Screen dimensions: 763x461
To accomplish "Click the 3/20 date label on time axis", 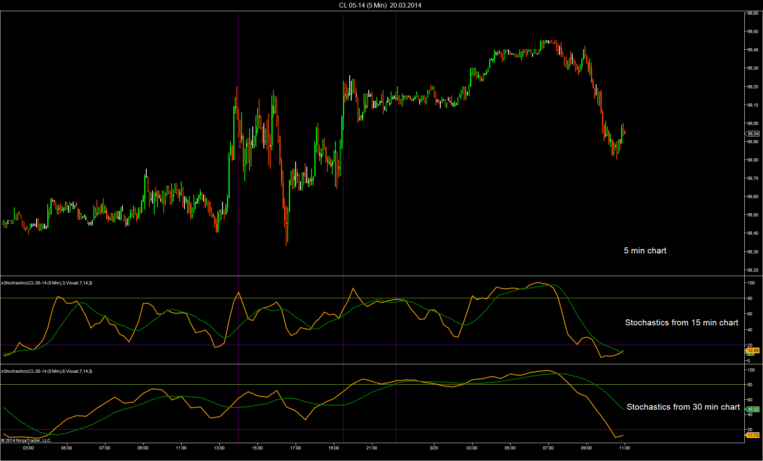I will 434,448.
